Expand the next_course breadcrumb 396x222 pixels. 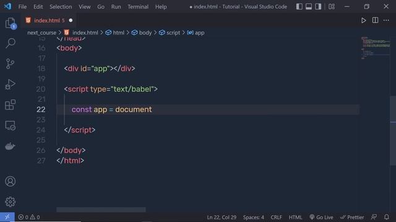(x=41, y=33)
